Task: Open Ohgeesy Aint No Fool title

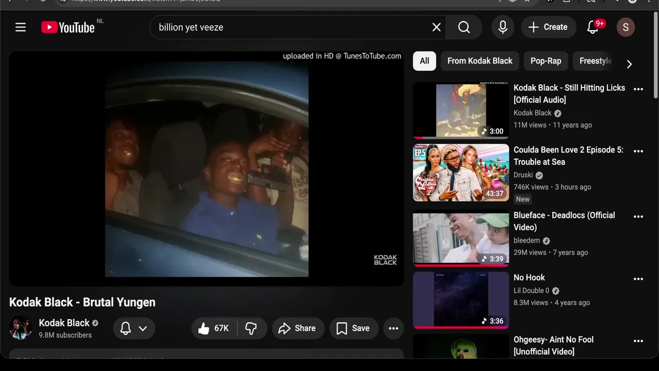Action: click(x=553, y=345)
